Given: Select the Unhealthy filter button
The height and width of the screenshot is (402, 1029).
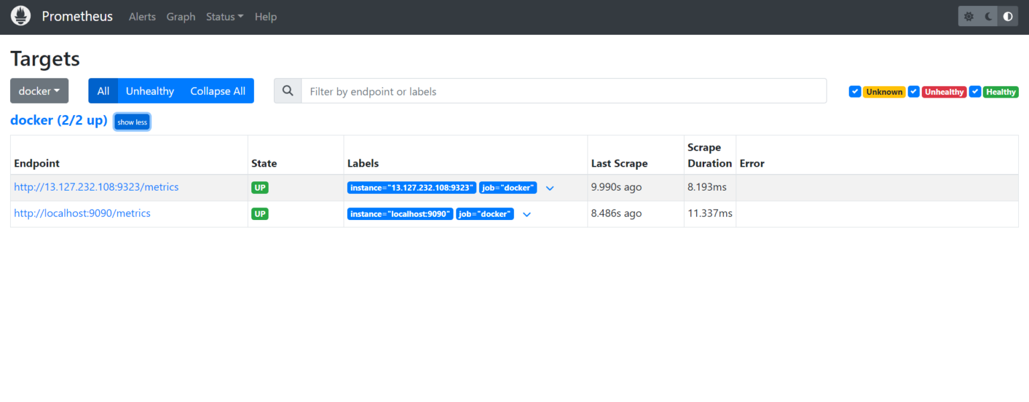Looking at the screenshot, I should (149, 91).
